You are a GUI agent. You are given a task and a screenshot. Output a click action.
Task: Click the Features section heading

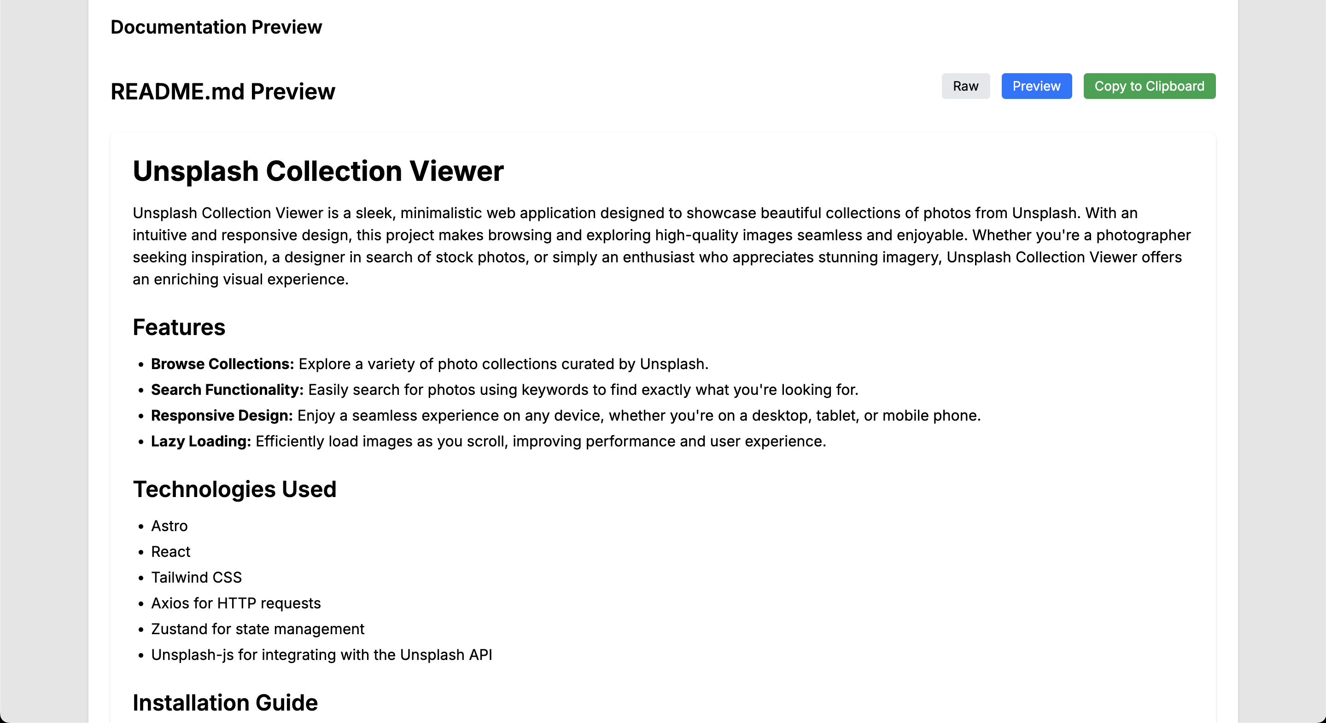click(x=179, y=327)
